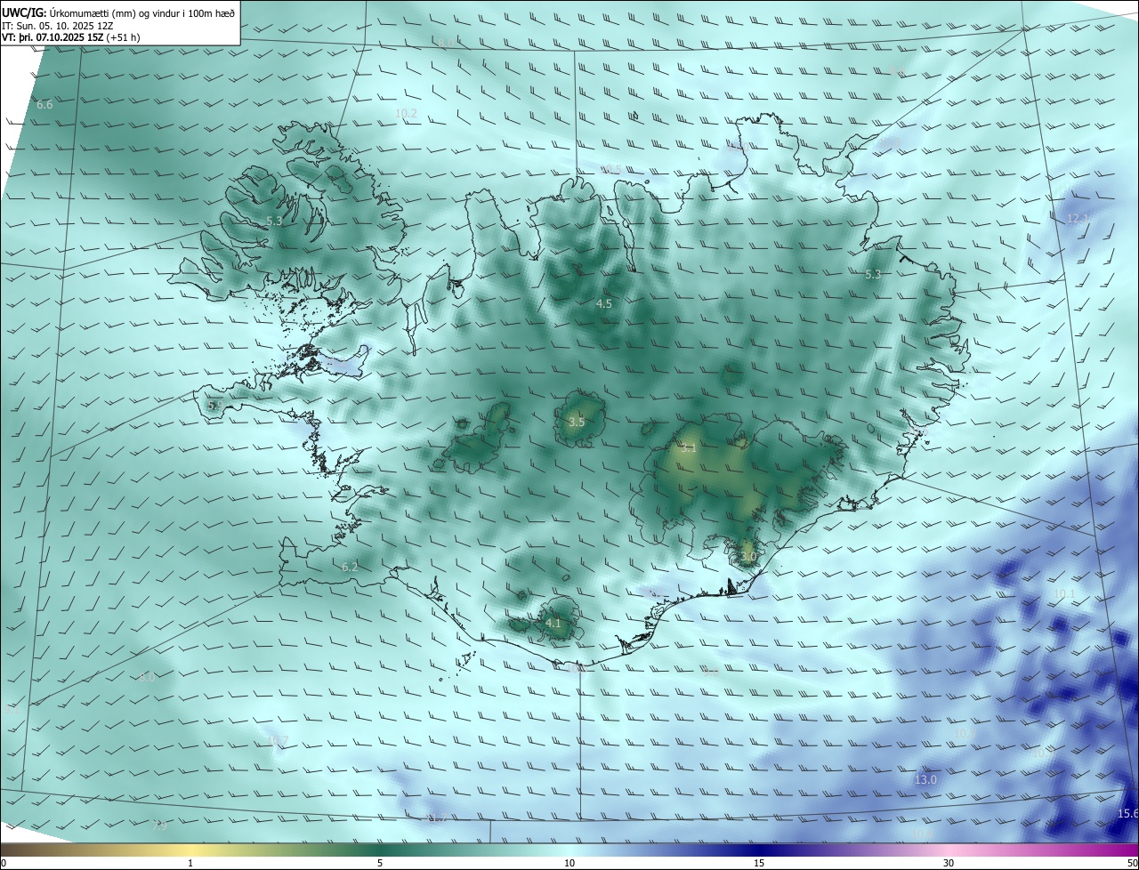Click the 5.3 value label on the Westfjords
The image size is (1139, 870).
coord(274,221)
